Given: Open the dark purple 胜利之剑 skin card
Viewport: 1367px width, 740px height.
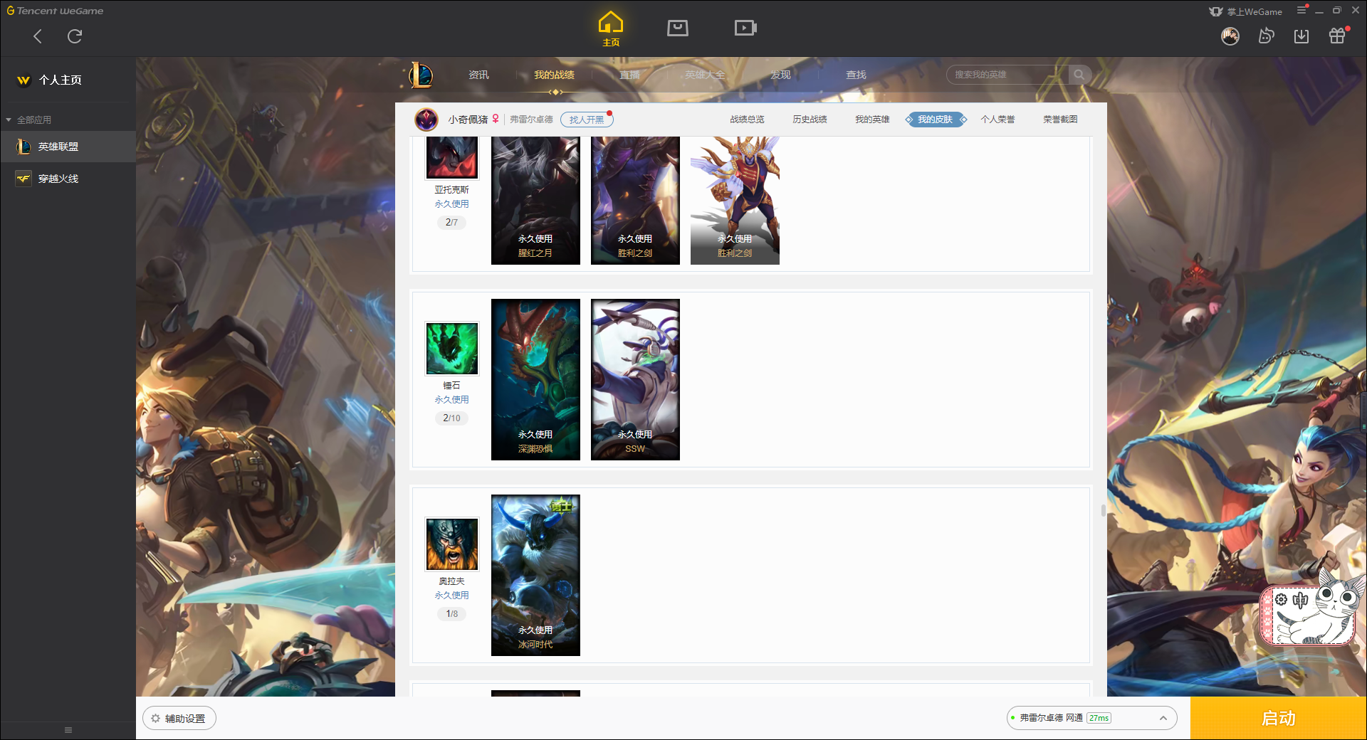Looking at the screenshot, I should tap(635, 201).
